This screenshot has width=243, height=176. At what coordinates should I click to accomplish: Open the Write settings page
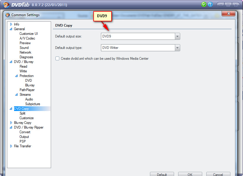(x=23, y=71)
